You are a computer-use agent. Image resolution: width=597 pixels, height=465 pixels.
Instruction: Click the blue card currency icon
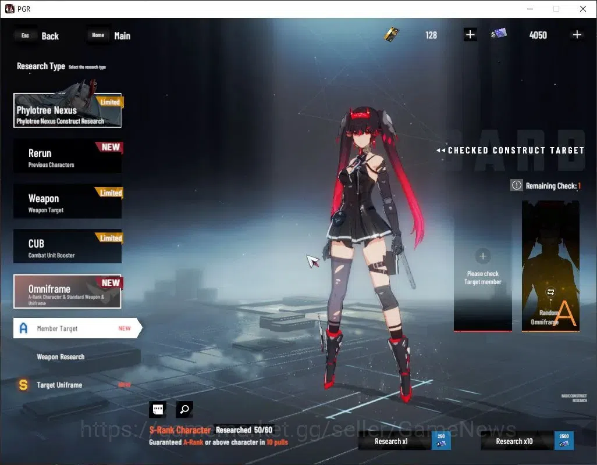pyautogui.click(x=499, y=34)
